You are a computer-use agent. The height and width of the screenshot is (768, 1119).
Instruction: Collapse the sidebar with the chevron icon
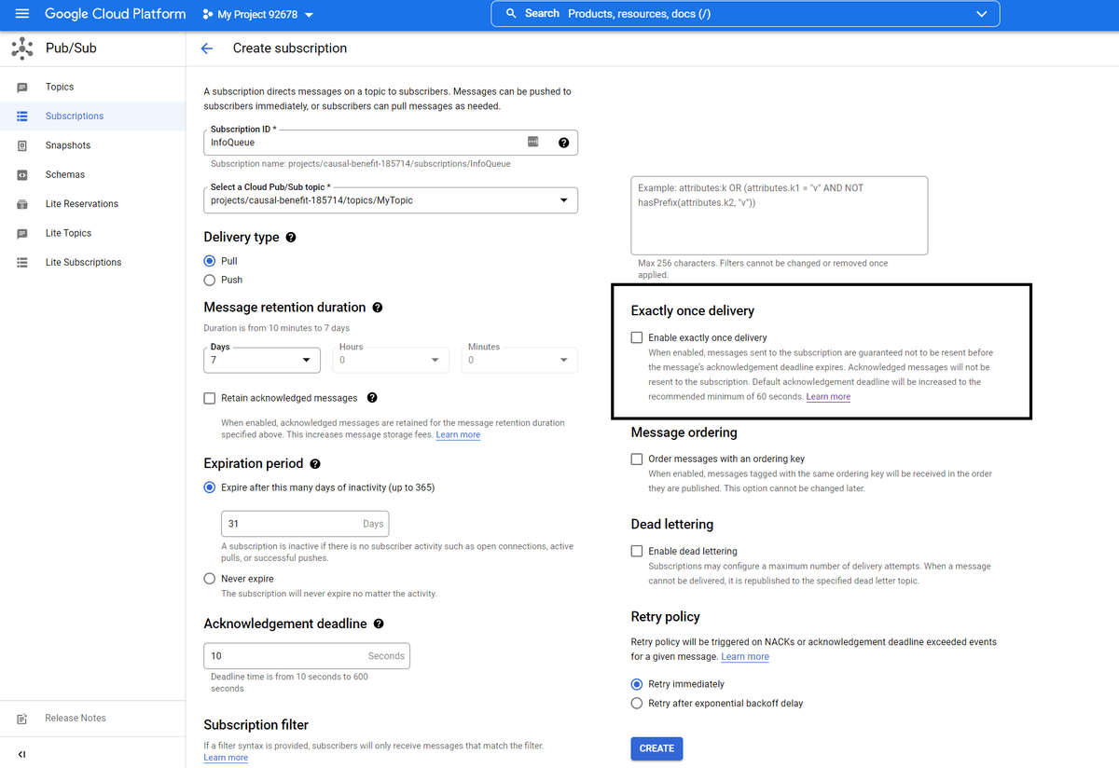coord(21,754)
